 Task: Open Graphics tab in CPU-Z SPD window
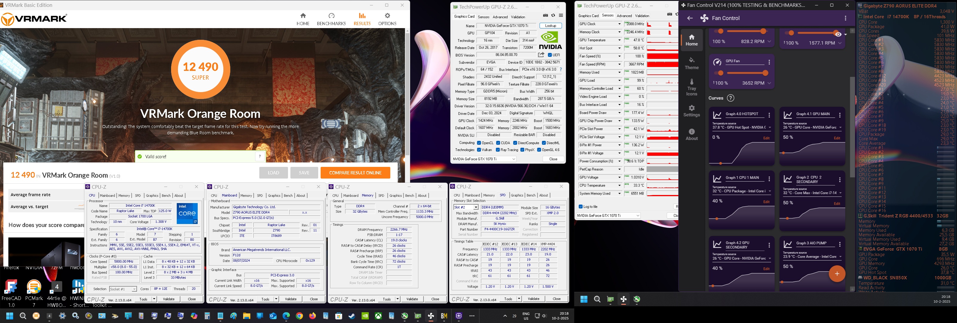[x=517, y=196]
